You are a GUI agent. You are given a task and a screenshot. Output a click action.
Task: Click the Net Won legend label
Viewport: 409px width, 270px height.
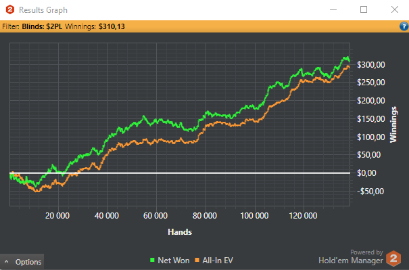pos(174,261)
